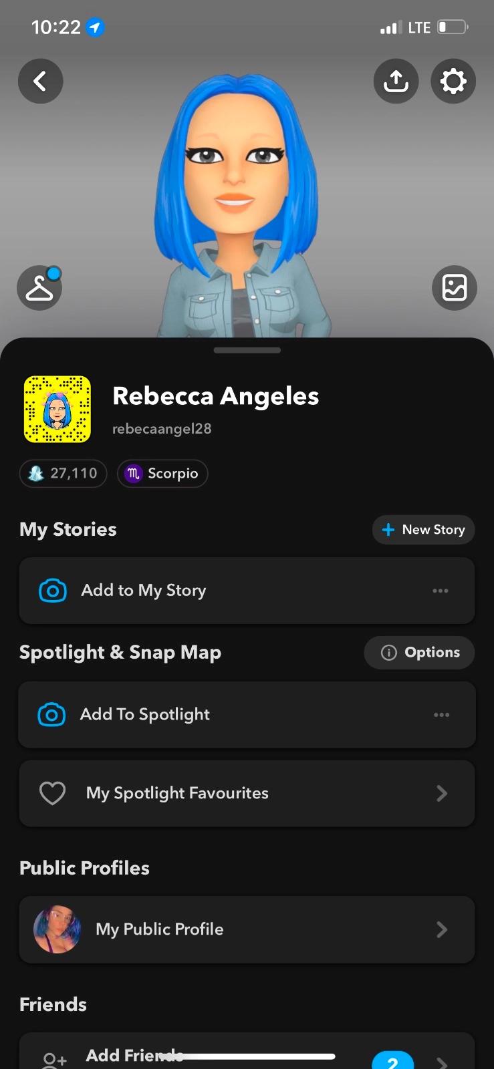The height and width of the screenshot is (1069, 494).
Task: Expand My Spotlight Favourites chevron
Action: point(441,794)
